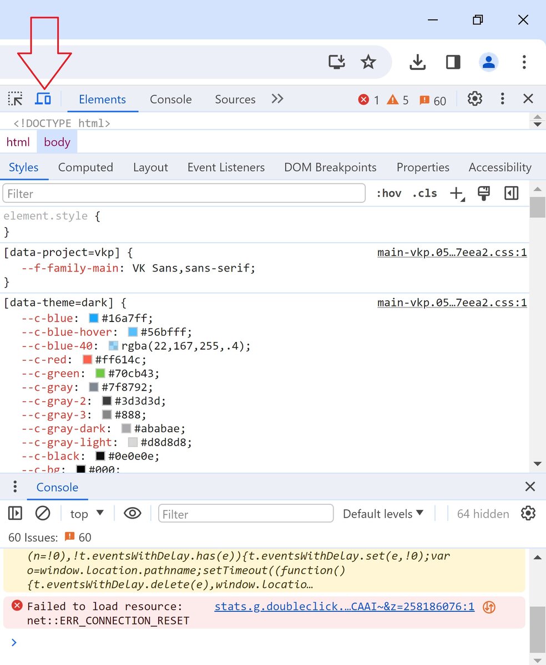The width and height of the screenshot is (546, 665).
Task: Close the DevTools panel
Action: point(528,99)
